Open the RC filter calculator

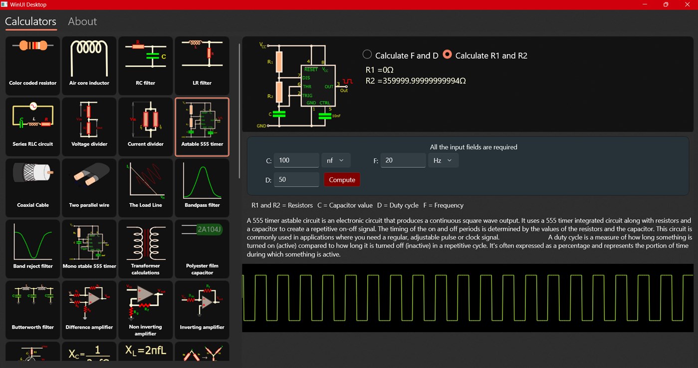click(x=145, y=65)
